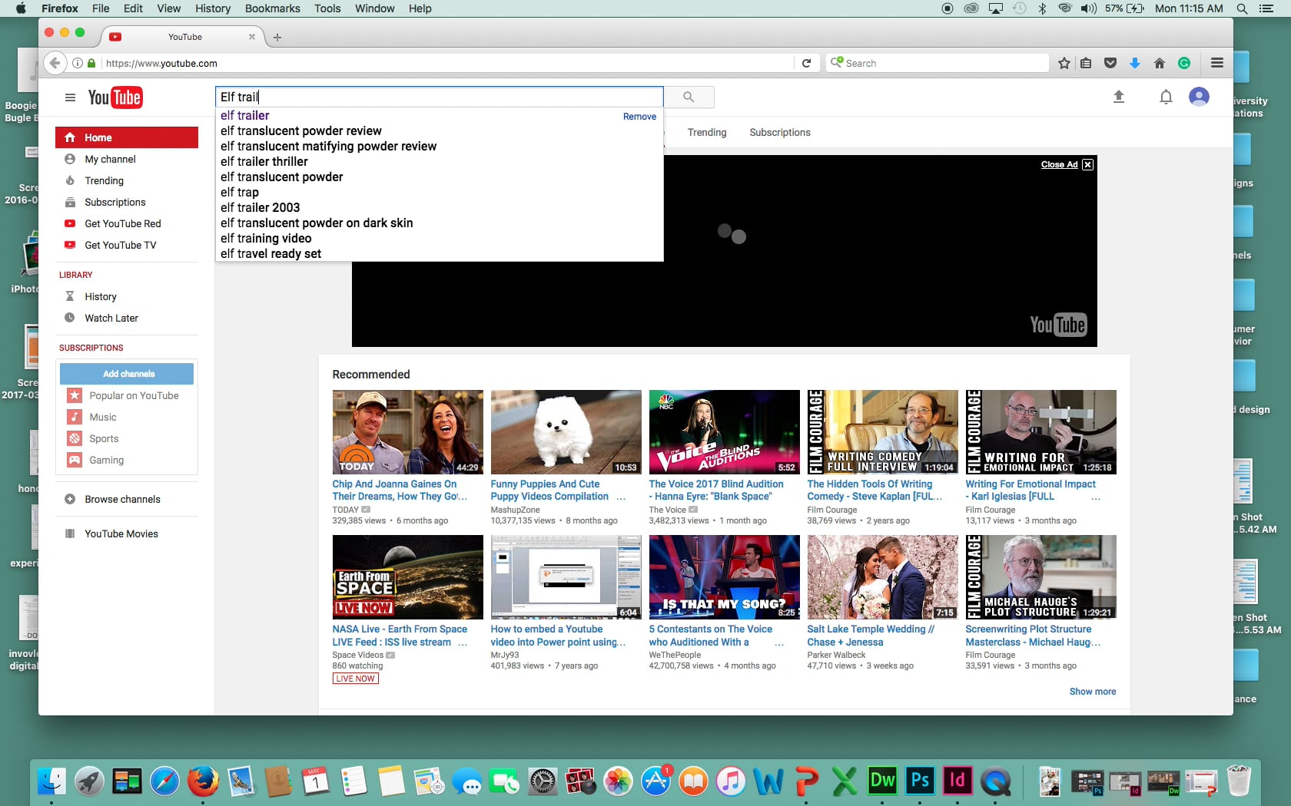The image size is (1291, 806).
Task: Select 'elf trailer thriller' suggestion
Action: pos(439,161)
